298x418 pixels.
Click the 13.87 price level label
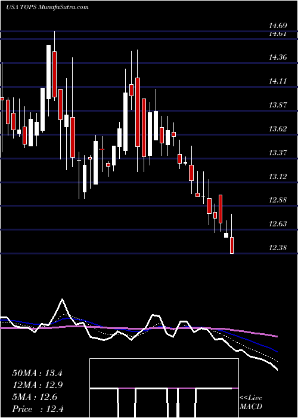coord(278,105)
